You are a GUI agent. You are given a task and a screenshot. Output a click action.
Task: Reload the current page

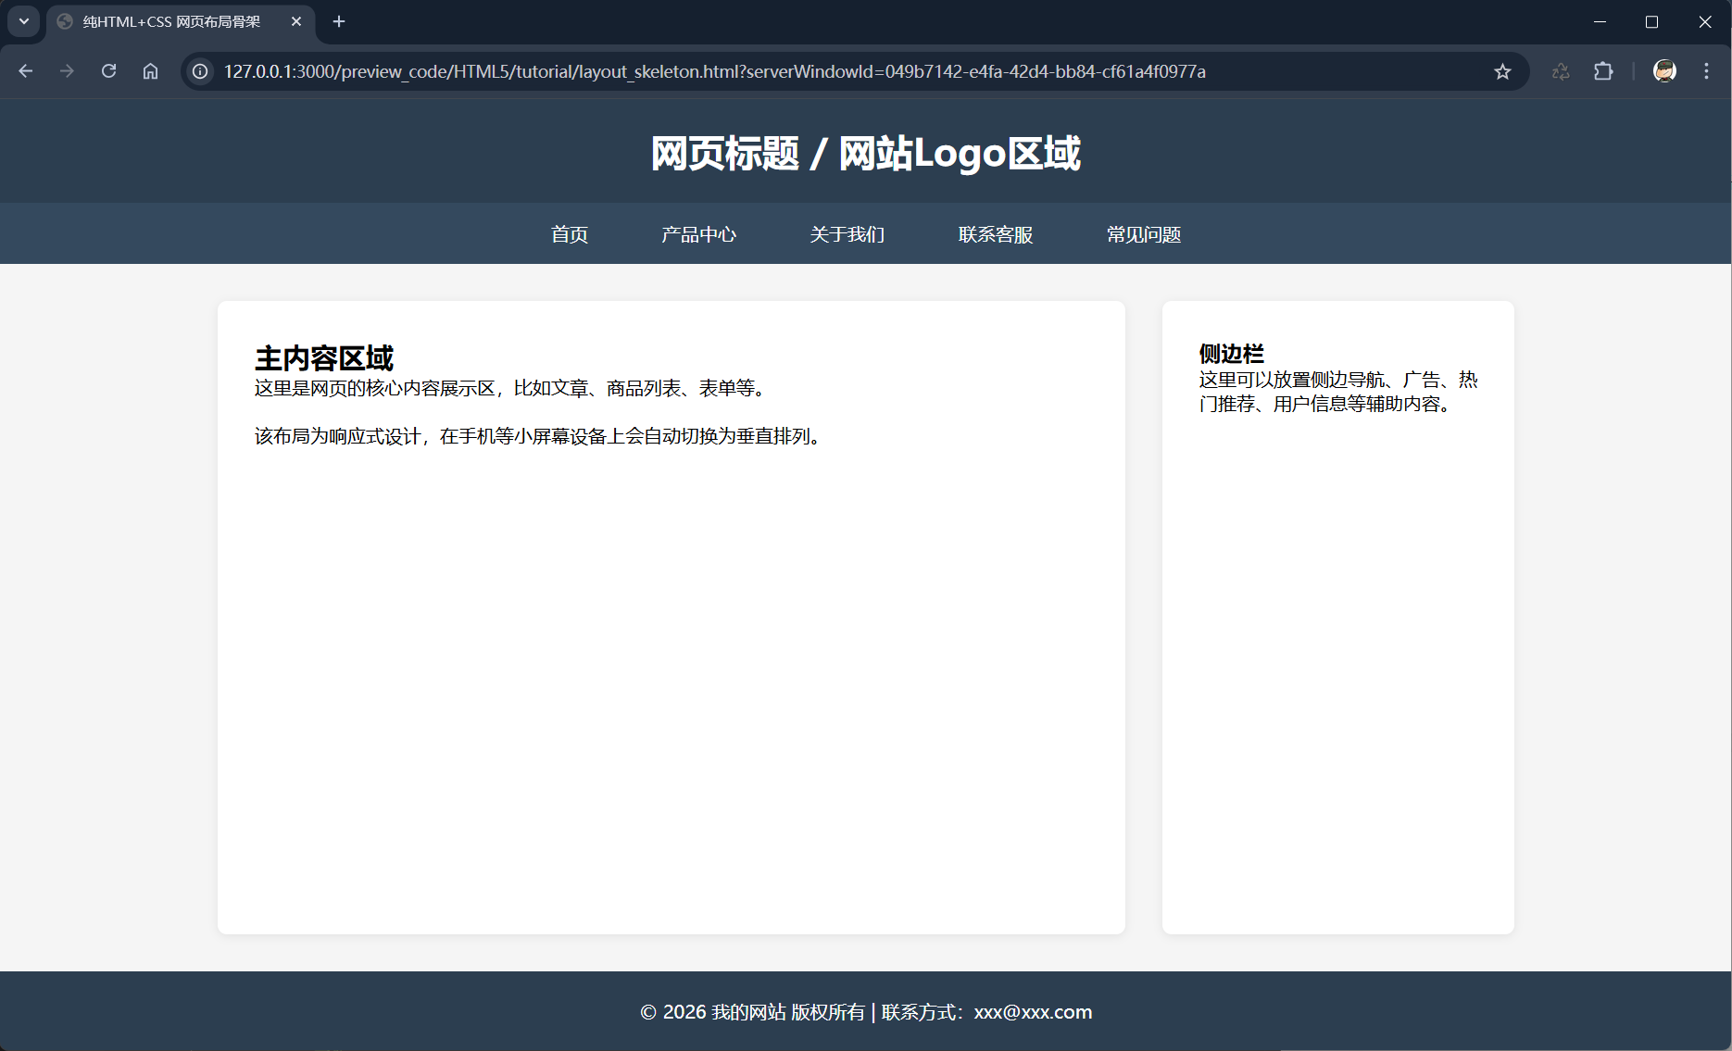108,71
